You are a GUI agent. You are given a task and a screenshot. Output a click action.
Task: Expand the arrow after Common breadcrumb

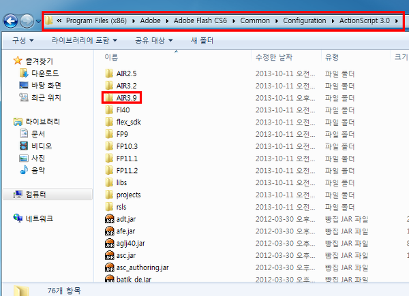277,21
